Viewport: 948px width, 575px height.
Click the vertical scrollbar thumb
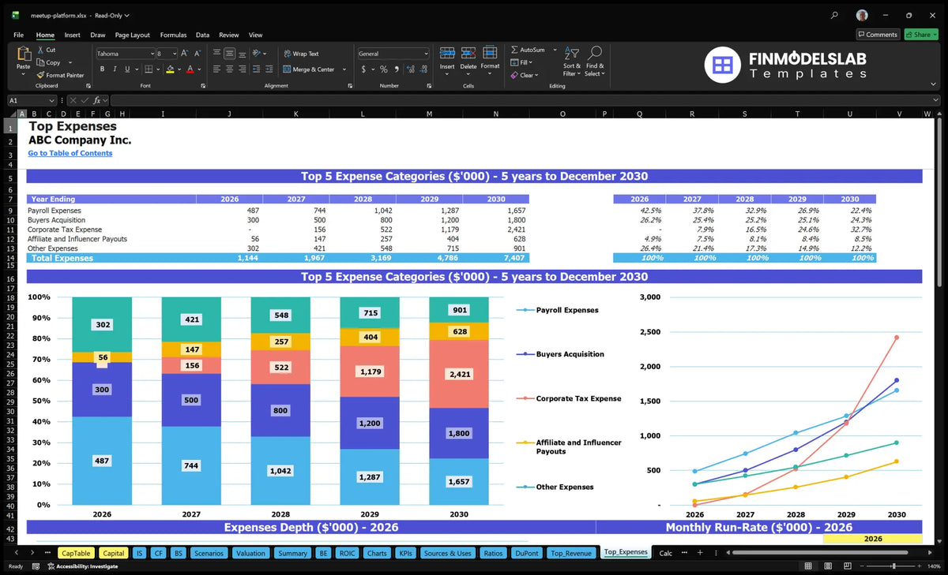[940, 203]
